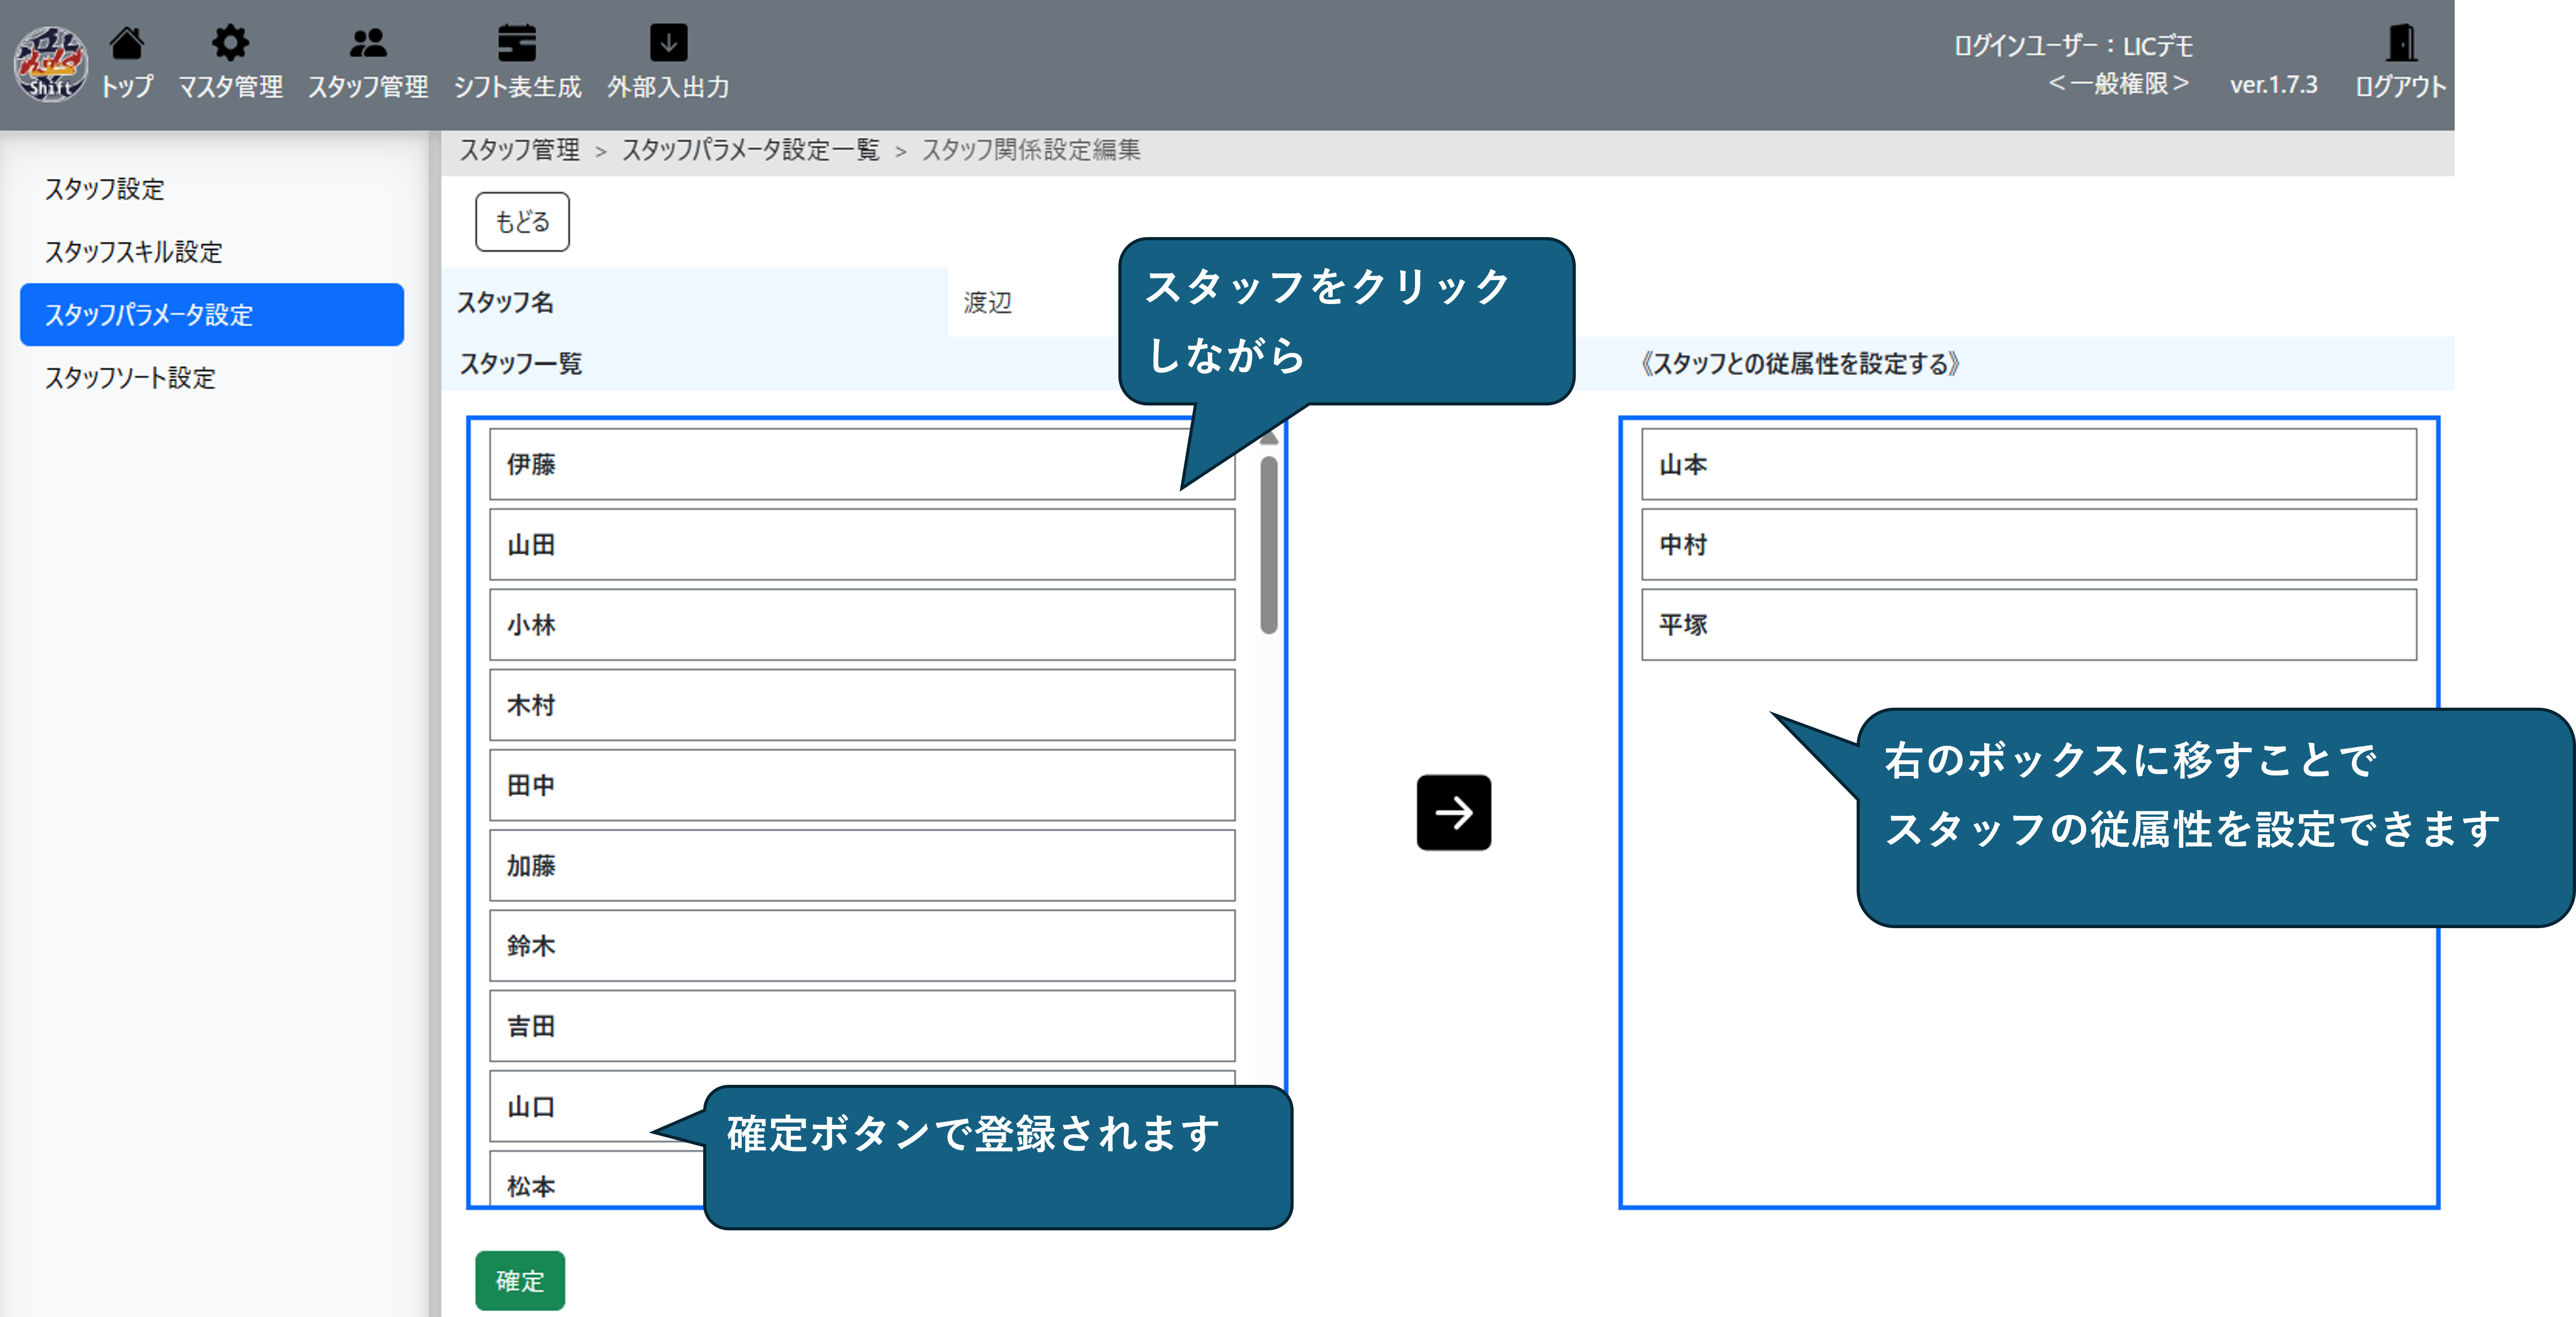This screenshot has width=2576, height=1317.
Task: Select スタッフパラメータ設定 sidebar item
Action: [x=212, y=315]
